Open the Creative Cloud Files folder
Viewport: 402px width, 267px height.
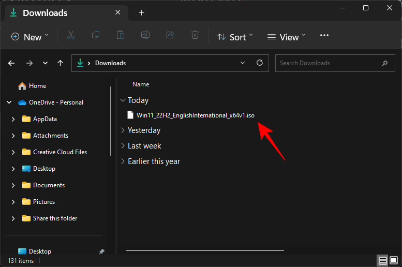point(55,152)
